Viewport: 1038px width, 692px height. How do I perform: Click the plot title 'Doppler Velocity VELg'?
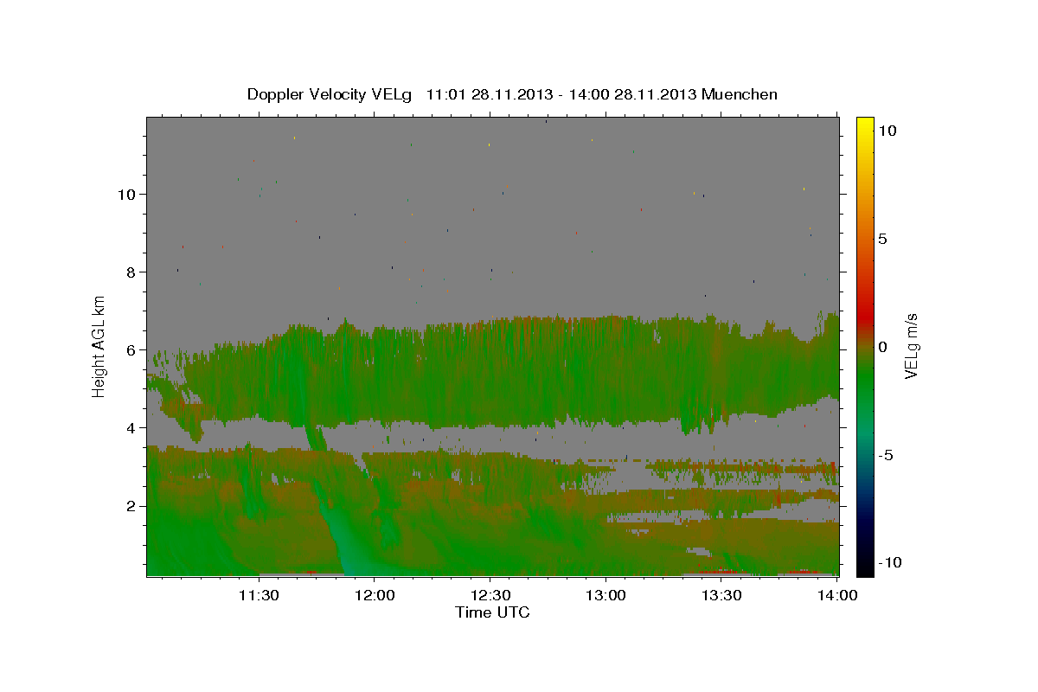click(331, 94)
